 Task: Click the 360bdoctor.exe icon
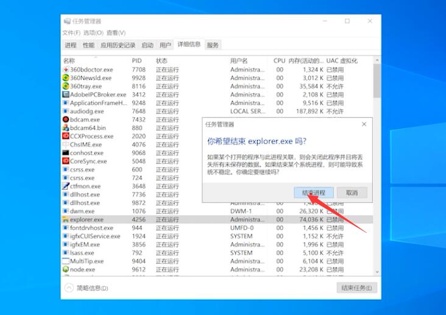[66, 70]
